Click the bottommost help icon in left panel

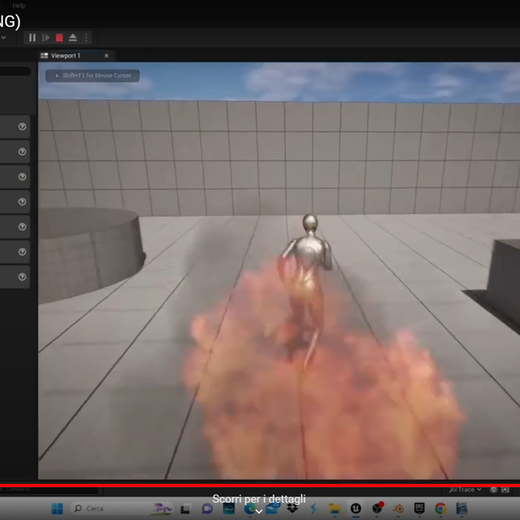[23, 277]
